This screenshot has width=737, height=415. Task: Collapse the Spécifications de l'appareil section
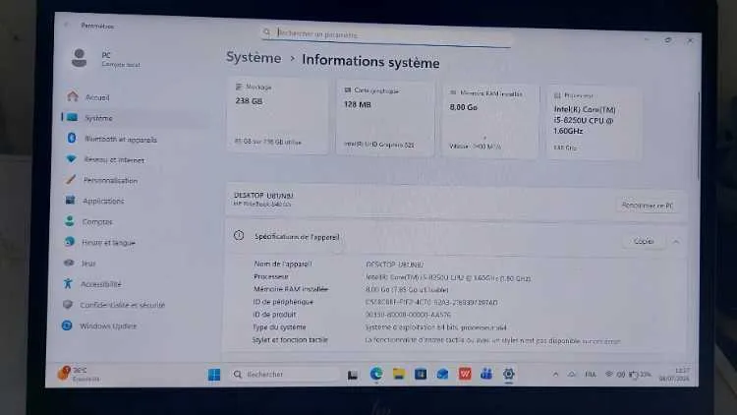tap(676, 241)
